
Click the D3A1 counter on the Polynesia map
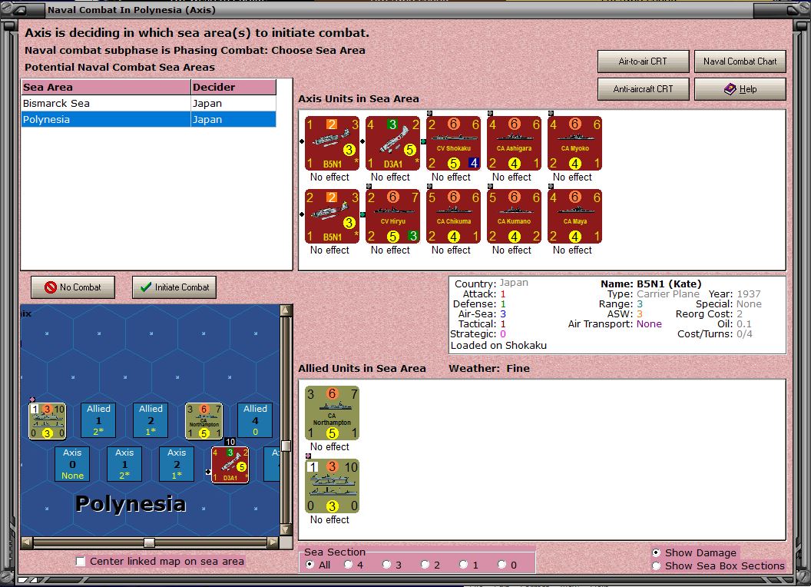[x=230, y=465]
